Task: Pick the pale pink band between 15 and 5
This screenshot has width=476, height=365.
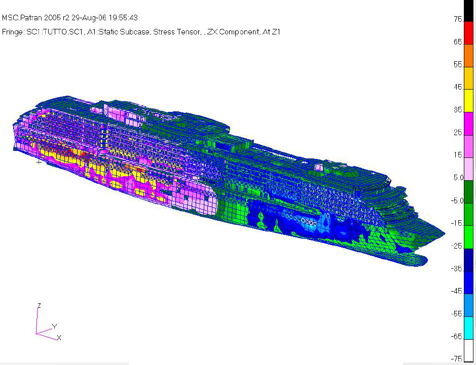Action: tap(469, 169)
